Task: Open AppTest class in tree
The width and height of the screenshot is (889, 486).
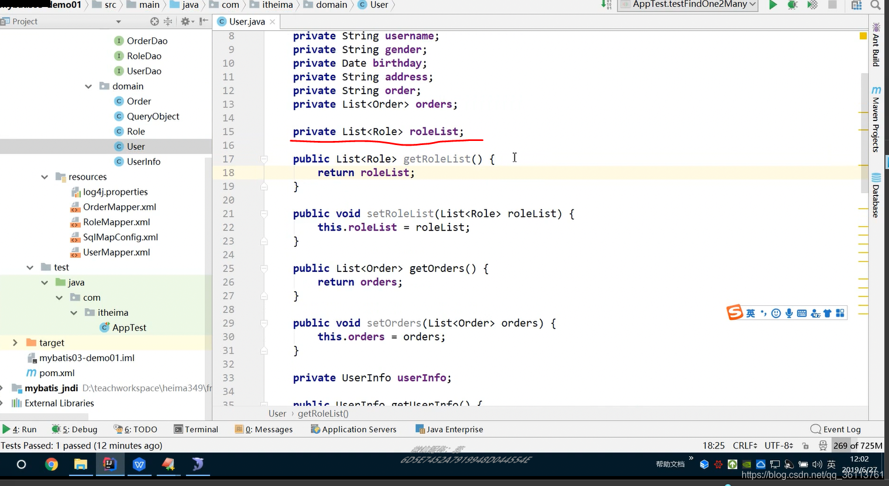Action: 129,328
